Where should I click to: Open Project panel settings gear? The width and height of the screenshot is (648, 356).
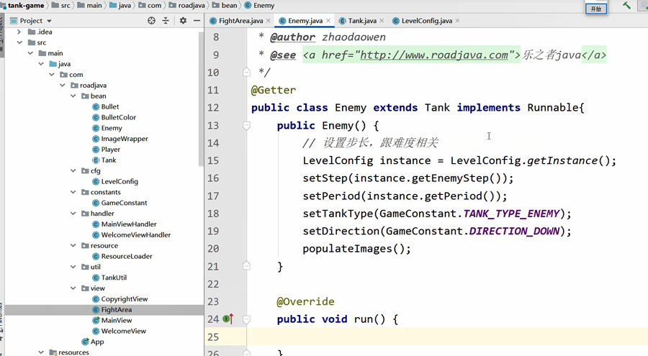pyautogui.click(x=183, y=20)
